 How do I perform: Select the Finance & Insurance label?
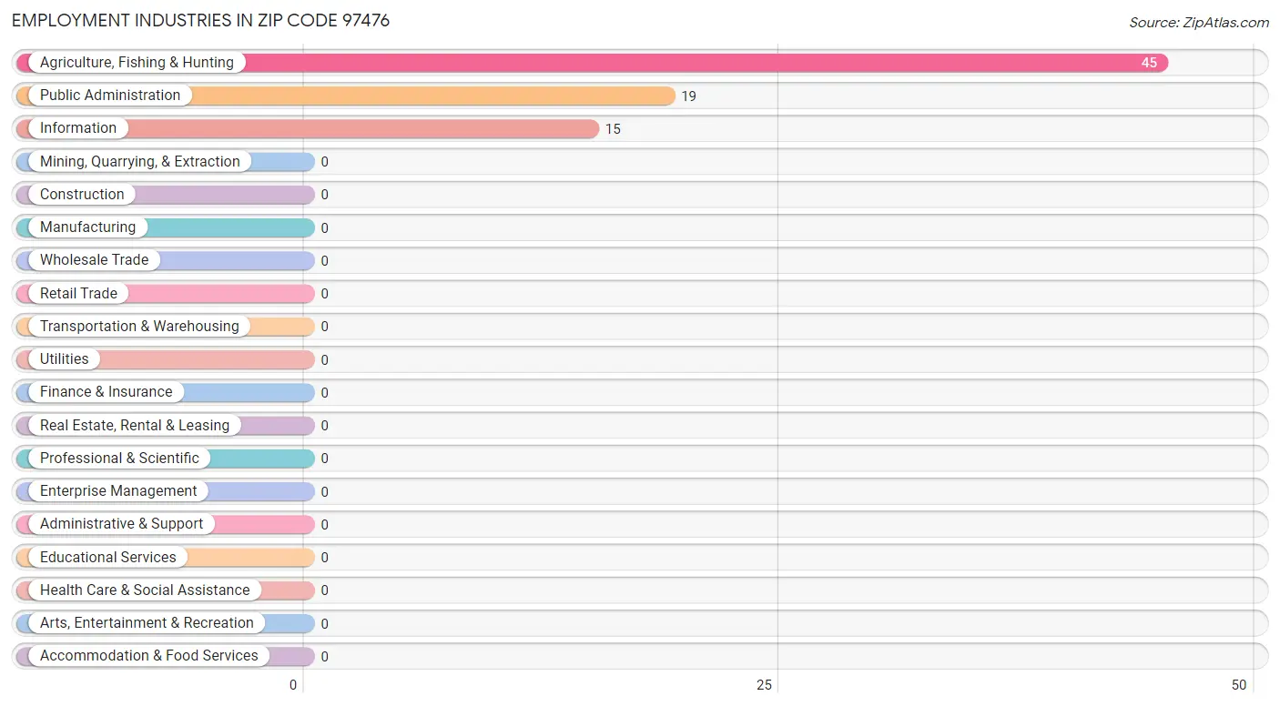click(x=107, y=392)
